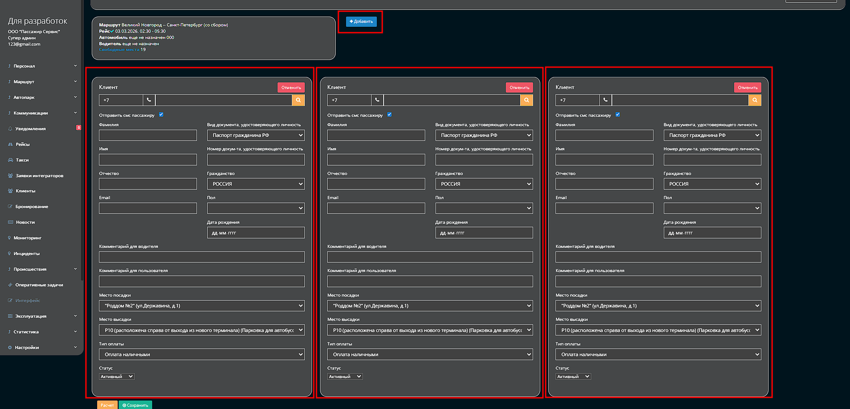850x409 pixels.
Task: Click the map pin icon beside Мониторинг
Action: coord(9,238)
